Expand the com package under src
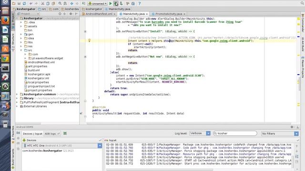The image size is (305, 171). [25, 54]
